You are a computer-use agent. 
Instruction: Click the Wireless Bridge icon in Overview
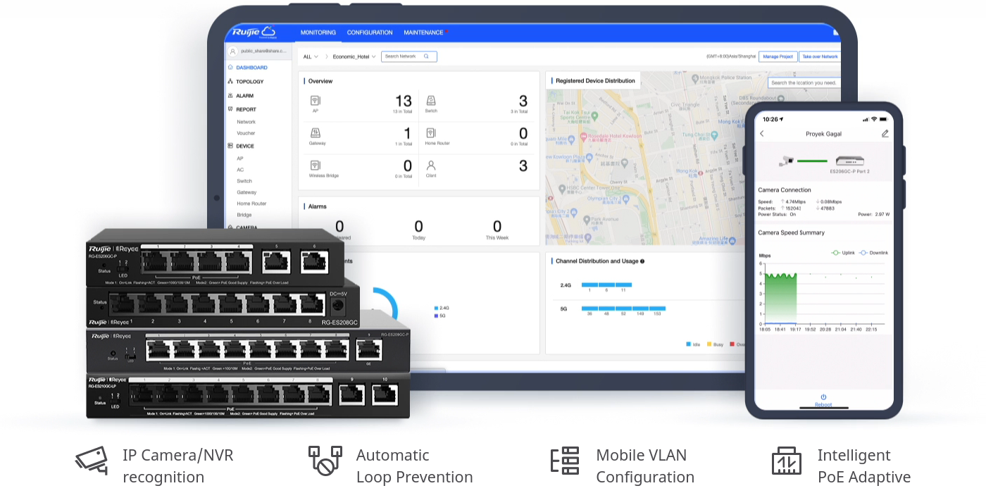click(316, 165)
